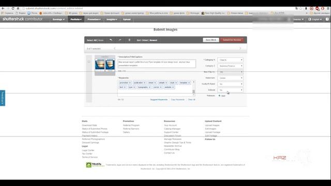This screenshot has width=331, height=186.
Task: Sort images by Newest
Action: point(154,40)
